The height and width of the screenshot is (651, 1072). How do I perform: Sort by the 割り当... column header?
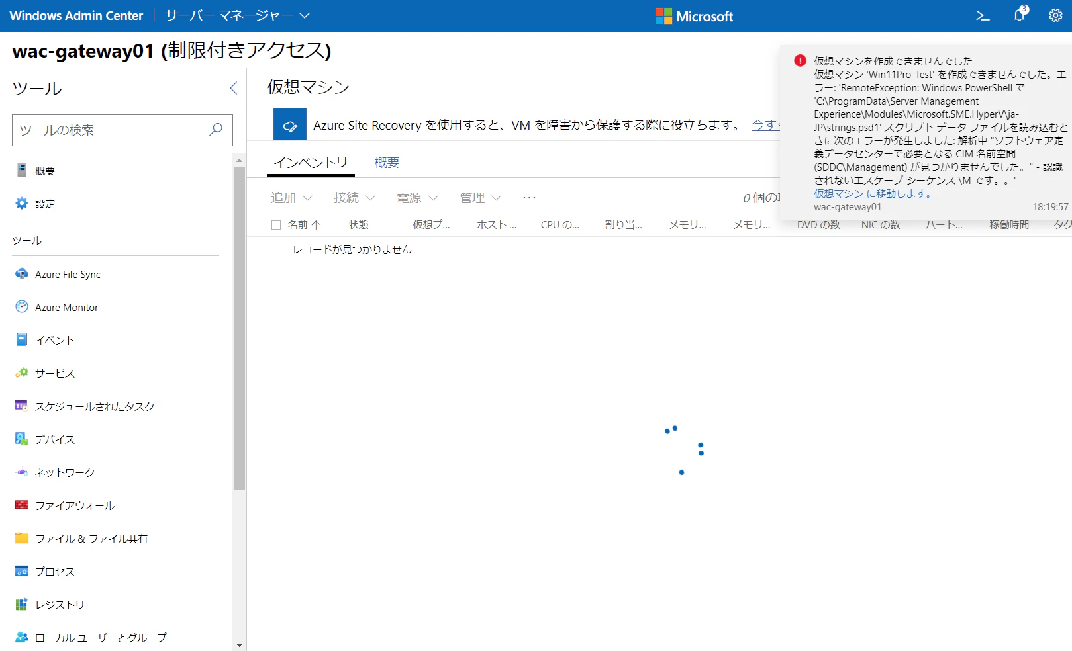pyautogui.click(x=623, y=225)
